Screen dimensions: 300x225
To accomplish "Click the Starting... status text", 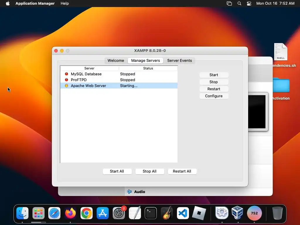I will click(129, 86).
